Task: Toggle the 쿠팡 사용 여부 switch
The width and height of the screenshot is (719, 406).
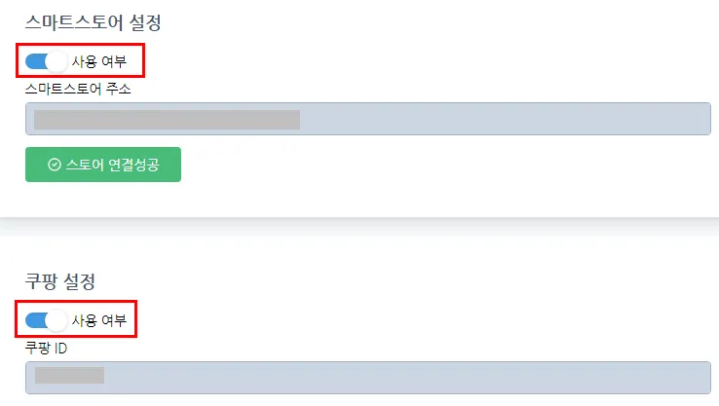Action: pos(45,319)
